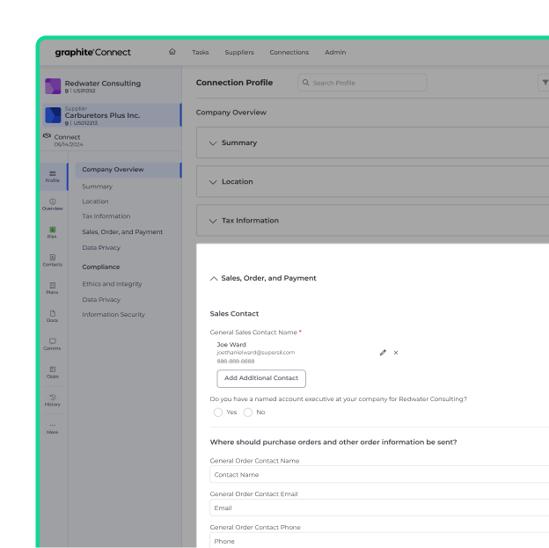The image size is (549, 548).
Task: Click the email jocthanielward@supersil.com
Action: click(x=256, y=353)
